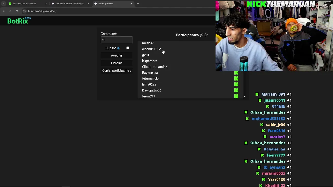333x187 pixels.
Task: Click the Kick badge beside Yssr0120 in chat
Action: pos(264,179)
